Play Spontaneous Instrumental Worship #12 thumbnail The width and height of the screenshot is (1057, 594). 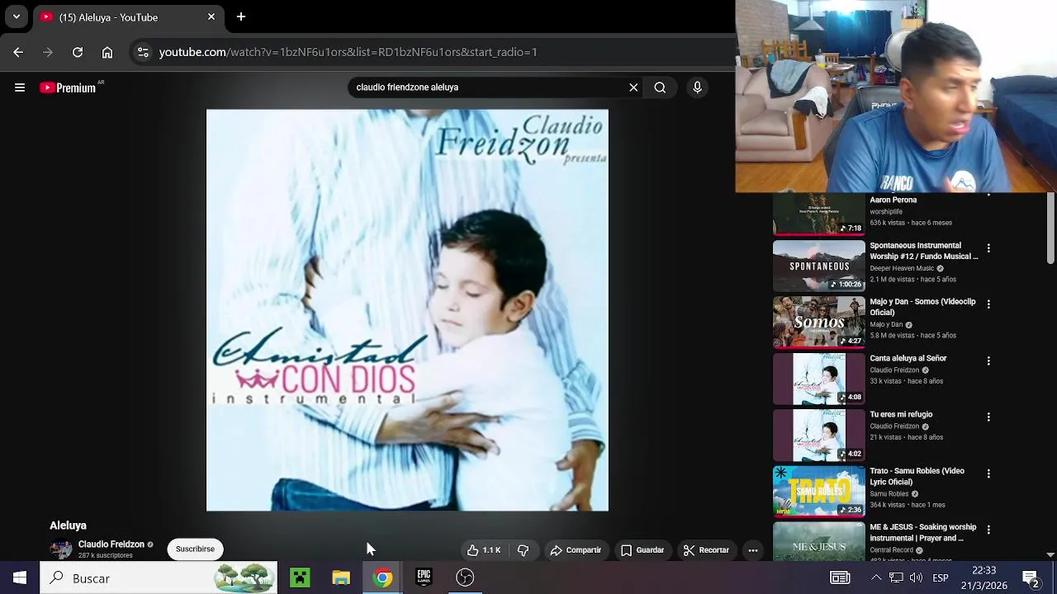click(818, 266)
